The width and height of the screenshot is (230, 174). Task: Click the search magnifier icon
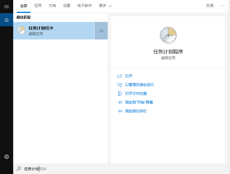pyautogui.click(x=19, y=169)
